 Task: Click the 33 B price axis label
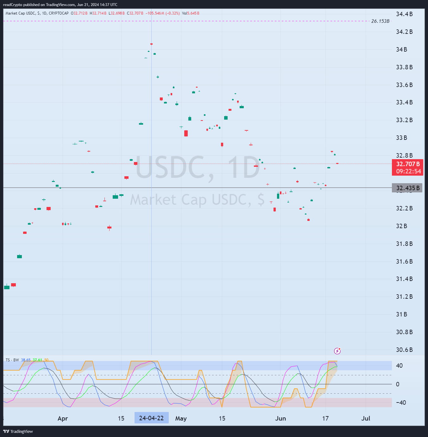401,138
